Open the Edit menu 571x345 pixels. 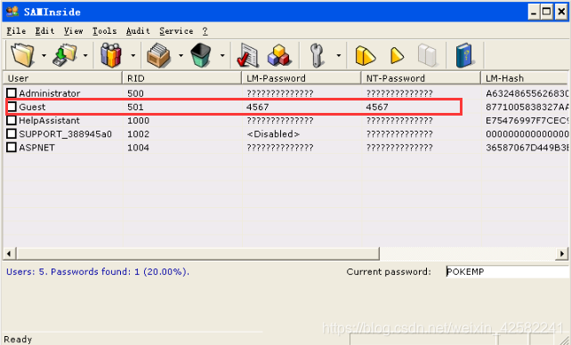coord(44,31)
